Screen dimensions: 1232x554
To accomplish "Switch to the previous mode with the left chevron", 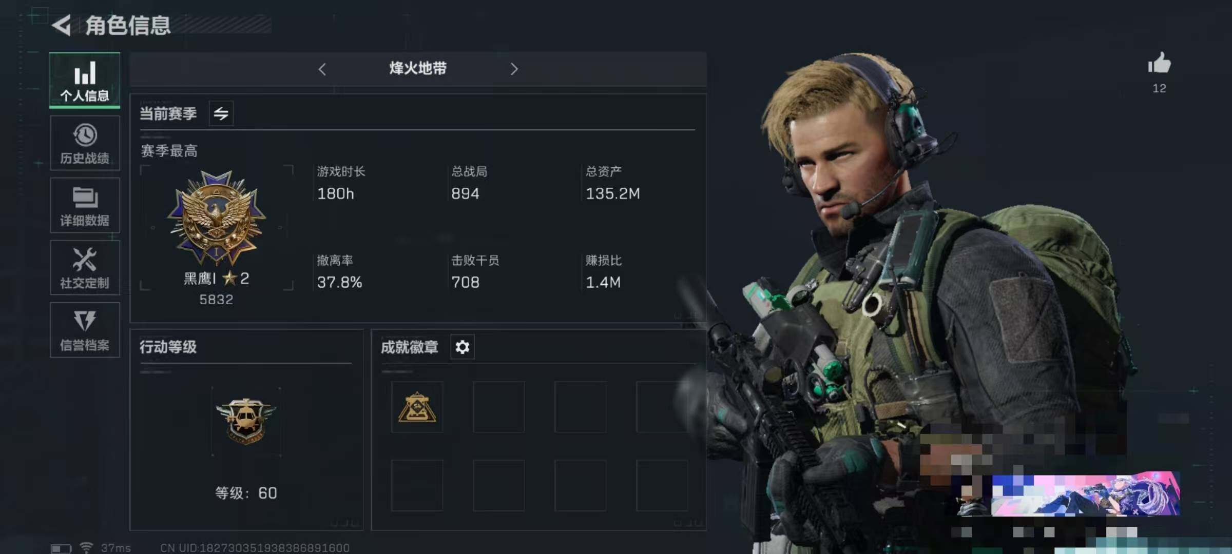I will click(x=322, y=69).
